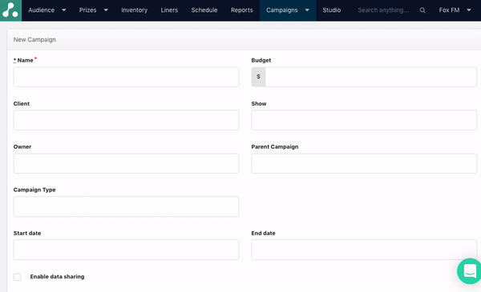Open the Show selection field

(x=364, y=120)
